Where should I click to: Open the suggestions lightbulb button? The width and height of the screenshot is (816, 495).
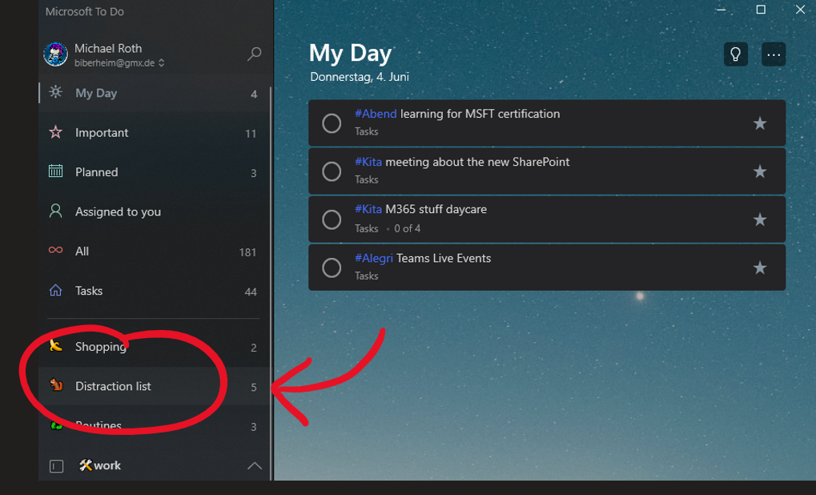click(x=735, y=54)
